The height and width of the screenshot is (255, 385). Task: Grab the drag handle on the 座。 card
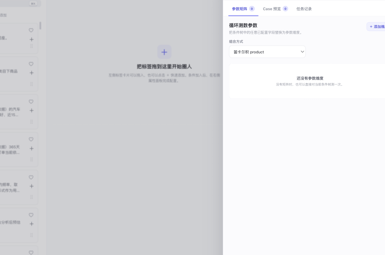[x=31, y=46]
